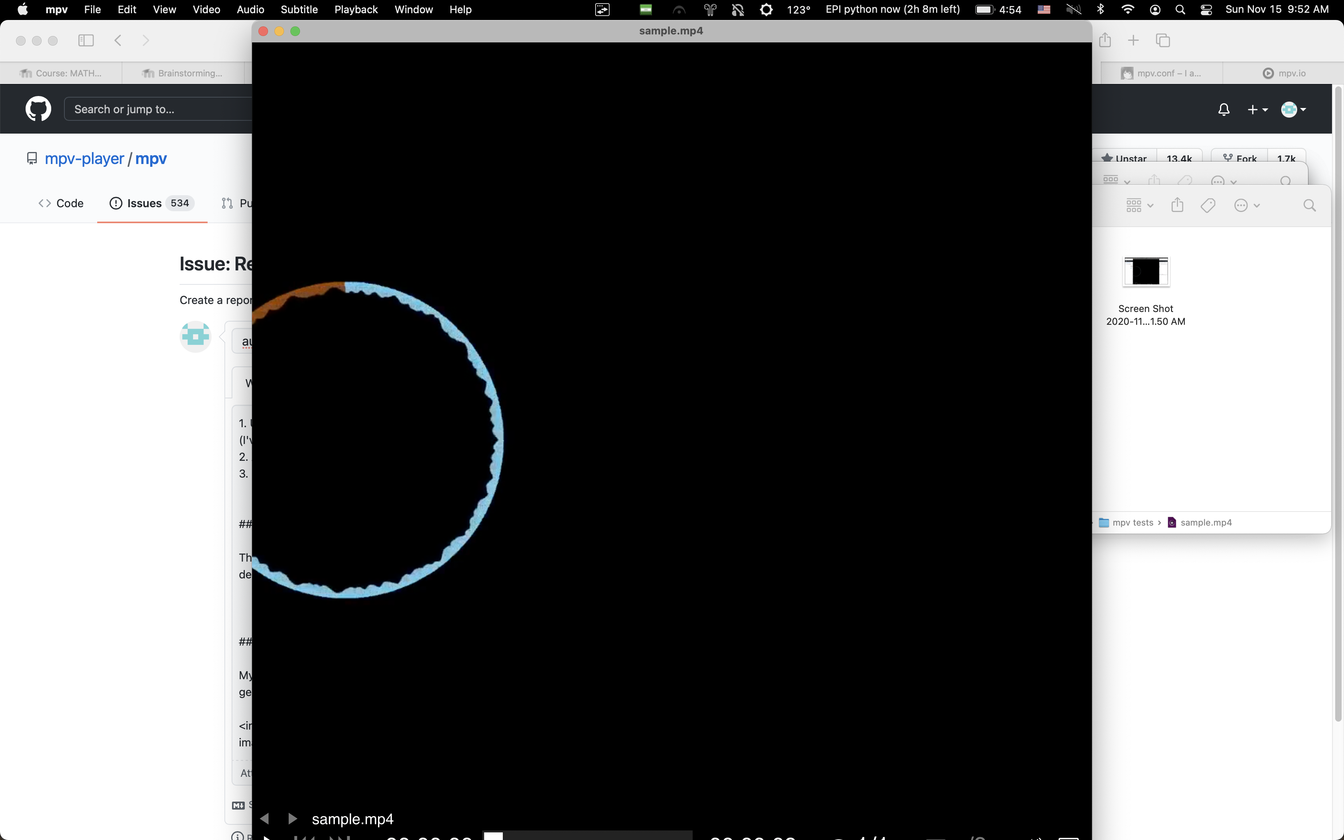Switch to the Code tab
Screen dimensions: 1344x840
[61, 203]
